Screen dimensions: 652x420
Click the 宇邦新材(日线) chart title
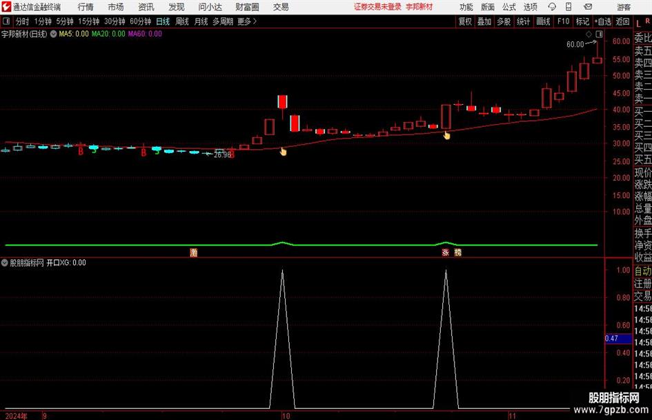(25, 34)
